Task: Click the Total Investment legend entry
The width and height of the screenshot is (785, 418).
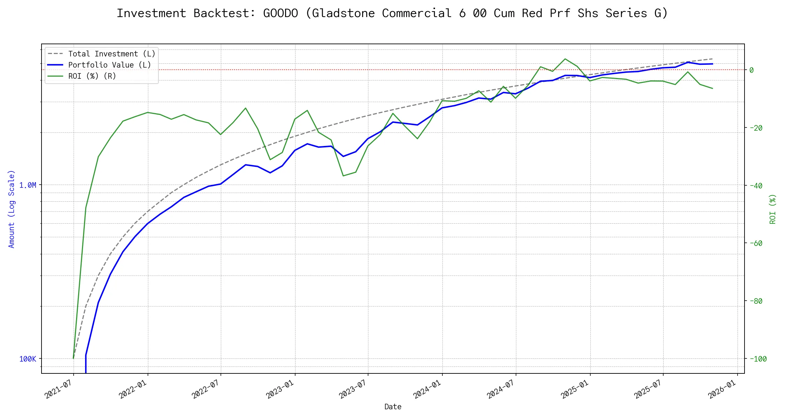Action: [x=112, y=54]
